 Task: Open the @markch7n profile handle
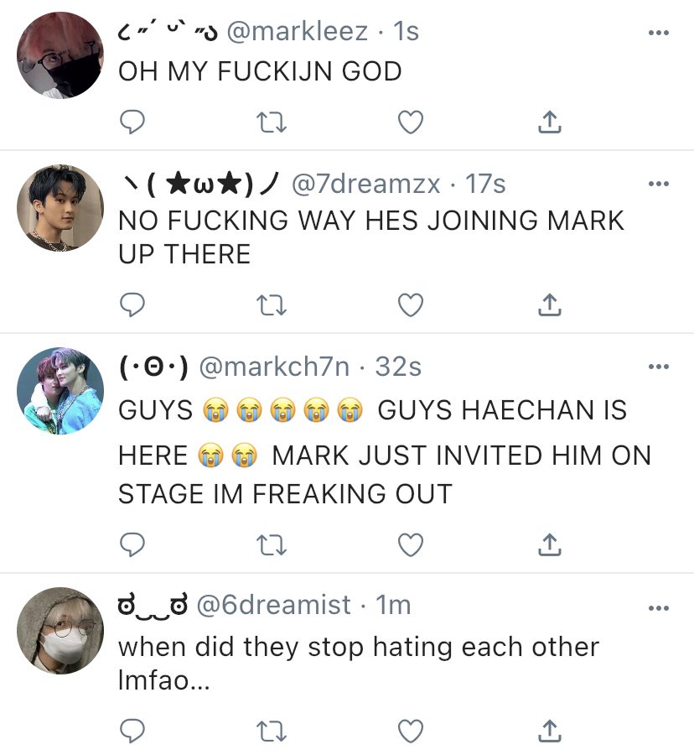274,367
